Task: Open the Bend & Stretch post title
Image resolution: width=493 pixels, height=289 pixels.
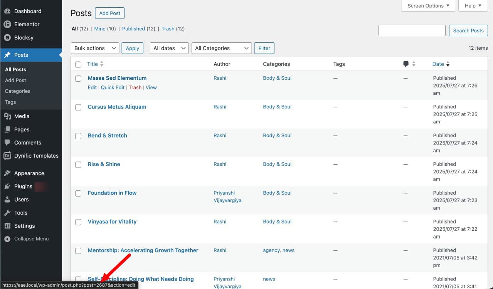Action: (x=108, y=135)
